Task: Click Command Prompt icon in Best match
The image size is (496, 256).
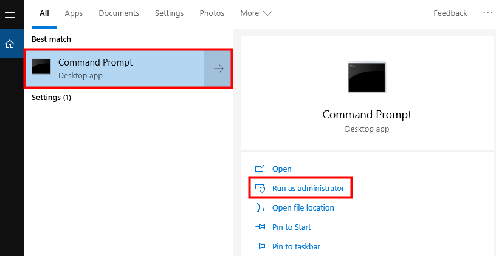Action: tap(41, 67)
